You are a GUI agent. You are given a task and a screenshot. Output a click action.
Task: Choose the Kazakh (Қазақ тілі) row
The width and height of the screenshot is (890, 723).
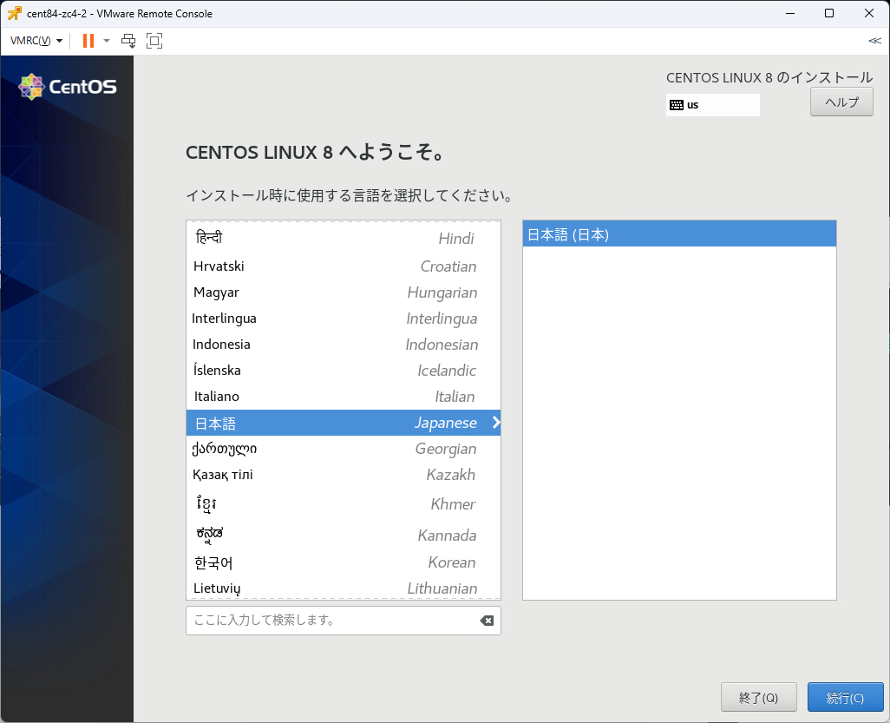344,475
